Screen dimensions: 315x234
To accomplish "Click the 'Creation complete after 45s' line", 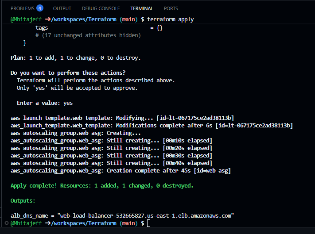I will [x=121, y=171].
